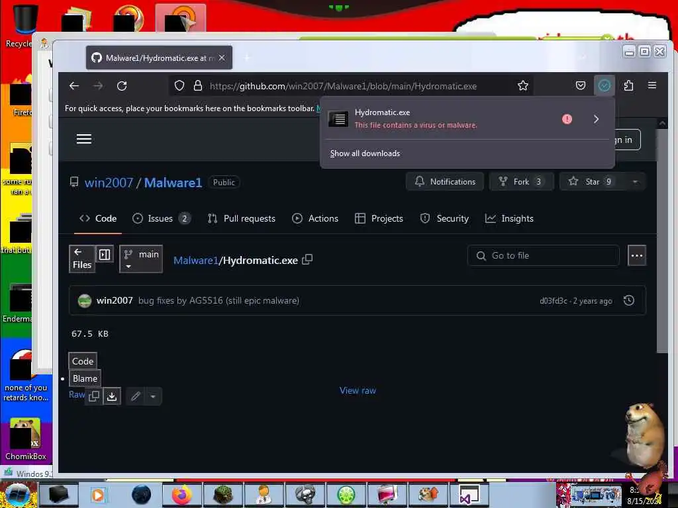Image resolution: width=678 pixels, height=508 pixels.
Task: Open the media player taskbar icon
Action: [x=99, y=495]
